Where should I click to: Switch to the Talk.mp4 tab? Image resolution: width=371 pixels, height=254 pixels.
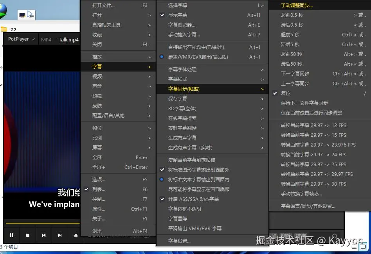pos(68,39)
